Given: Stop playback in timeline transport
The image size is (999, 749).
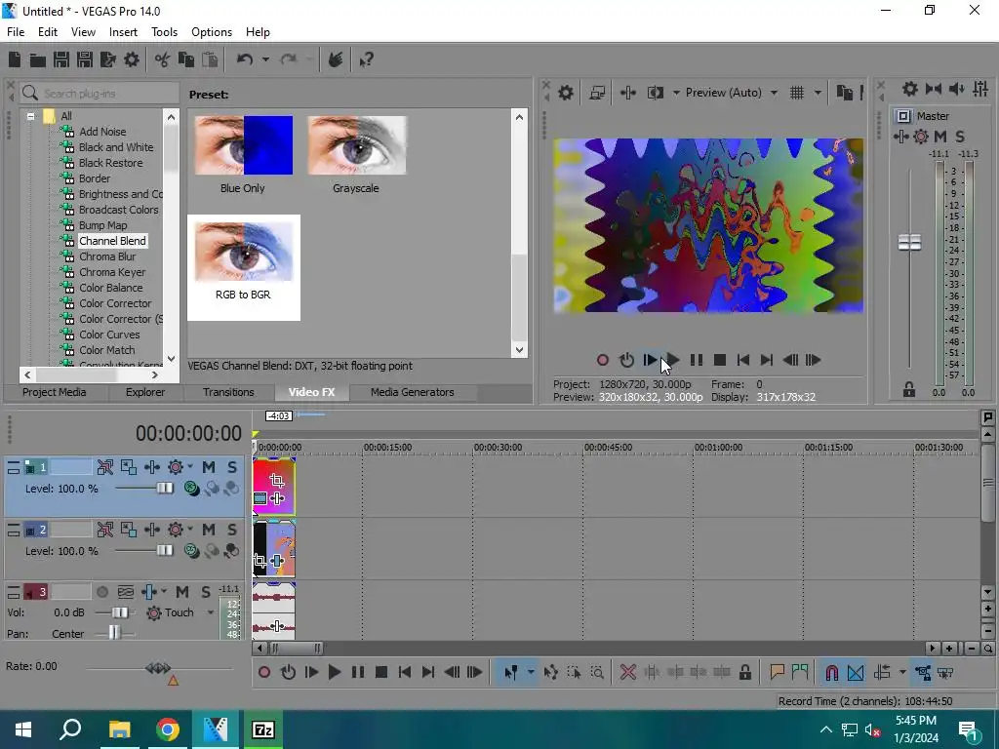Looking at the screenshot, I should (381, 672).
